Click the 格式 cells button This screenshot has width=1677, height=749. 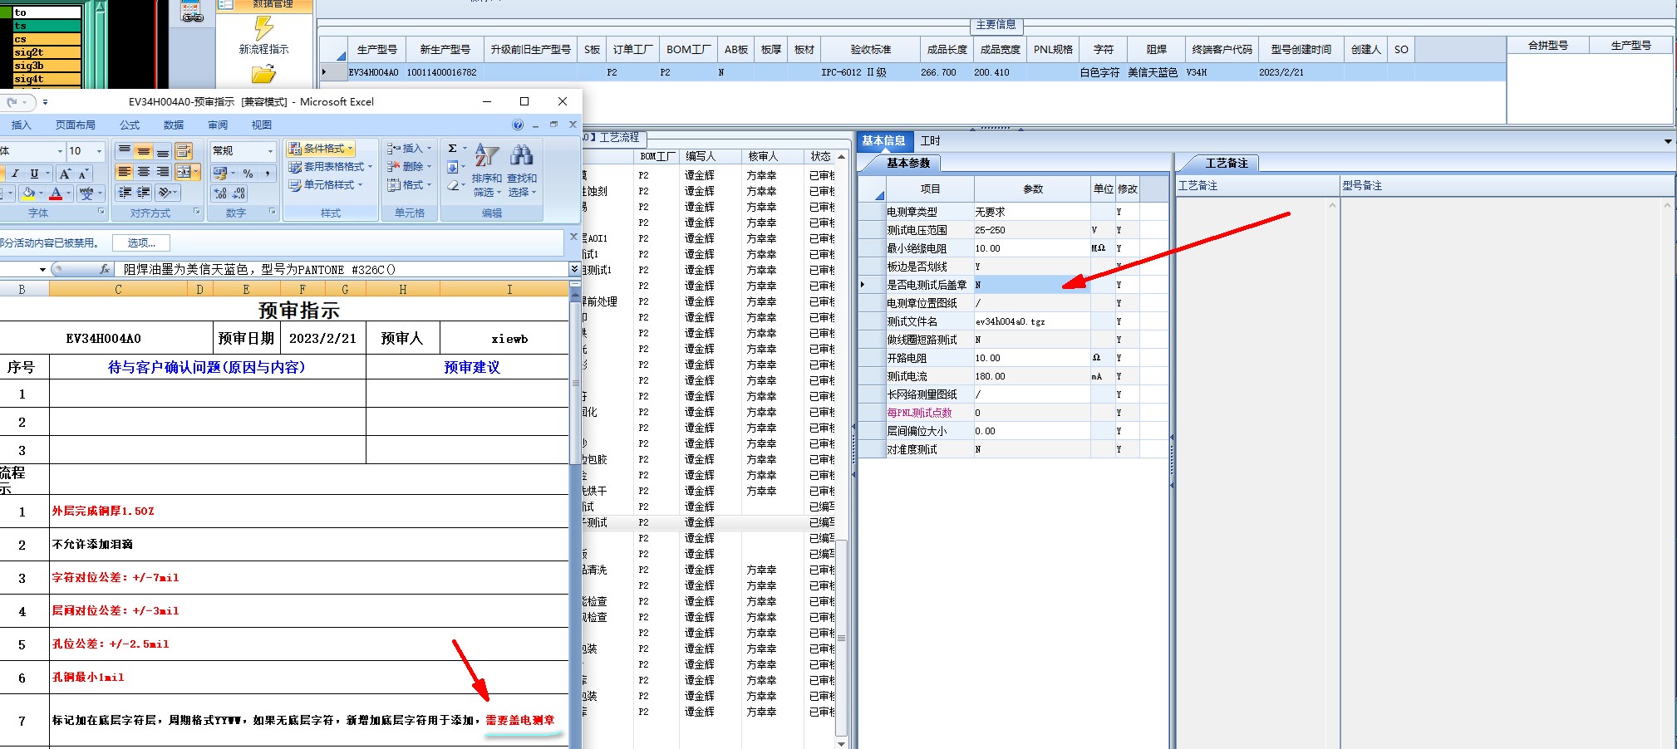[x=409, y=185]
